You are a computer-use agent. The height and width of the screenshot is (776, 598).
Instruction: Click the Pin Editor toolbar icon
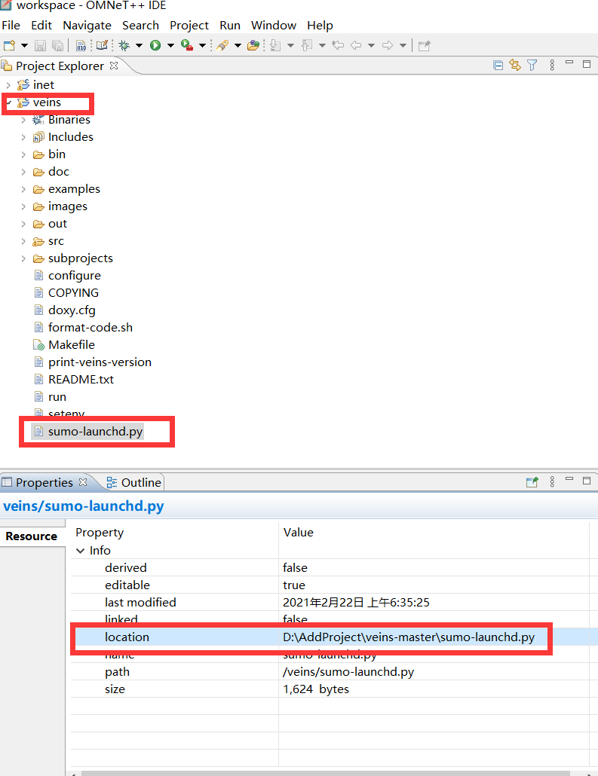click(424, 45)
